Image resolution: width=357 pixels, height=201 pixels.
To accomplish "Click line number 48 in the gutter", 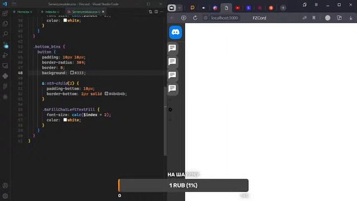I will [x=20, y=73].
